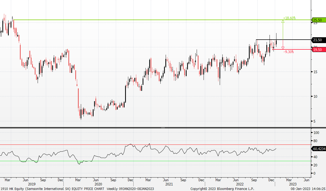Select the red 19.50 price tag

click(x=318, y=49)
